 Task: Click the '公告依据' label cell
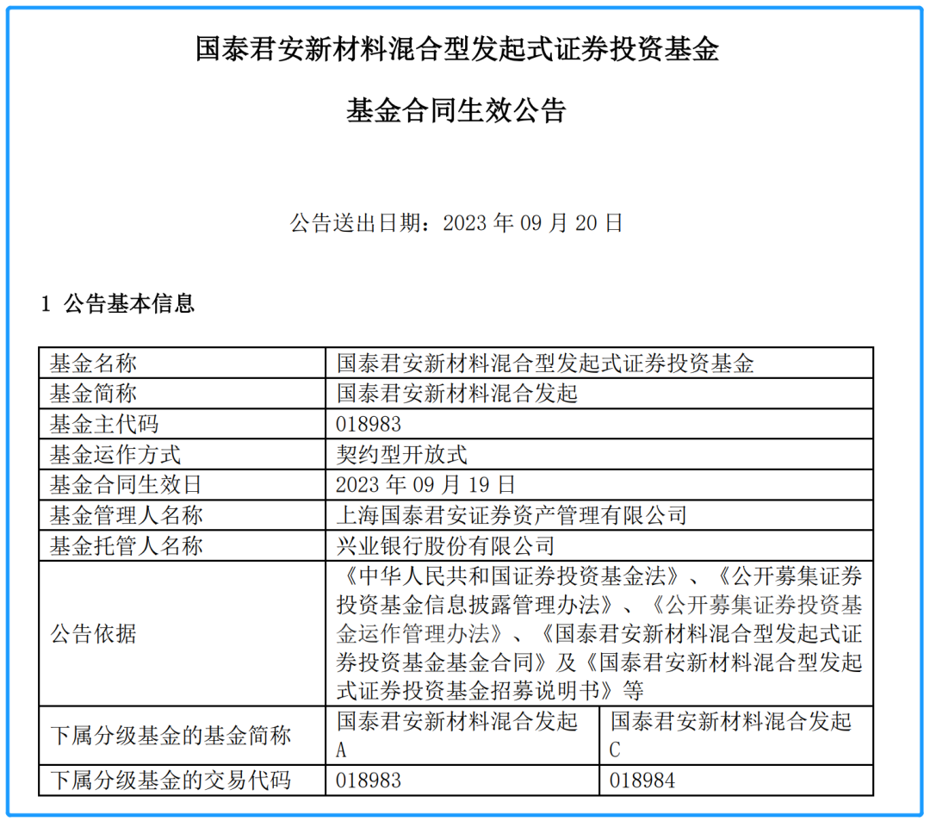(x=182, y=633)
